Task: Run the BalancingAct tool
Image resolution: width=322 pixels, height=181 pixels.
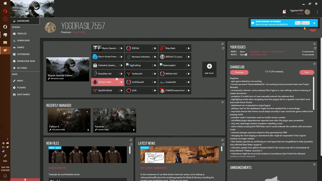Action: 189,65
